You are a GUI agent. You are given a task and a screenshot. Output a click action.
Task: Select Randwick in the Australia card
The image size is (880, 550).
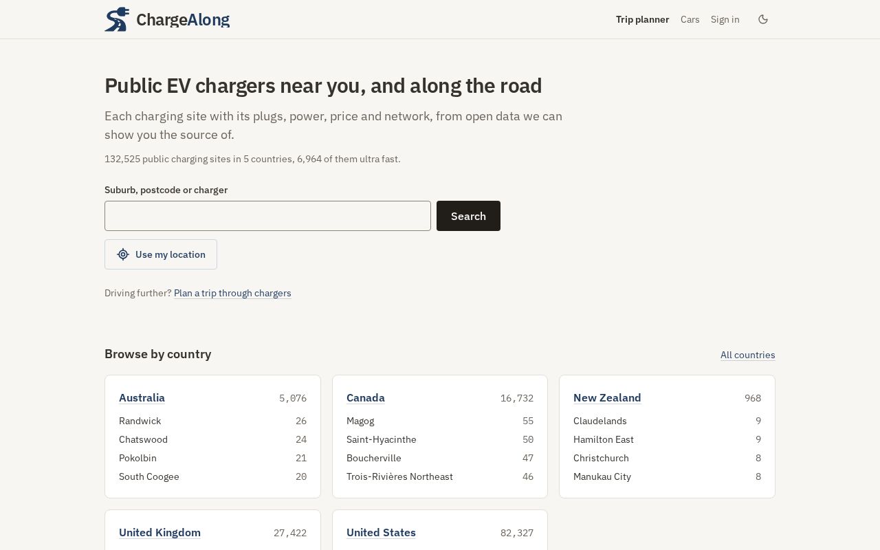pyautogui.click(x=140, y=421)
